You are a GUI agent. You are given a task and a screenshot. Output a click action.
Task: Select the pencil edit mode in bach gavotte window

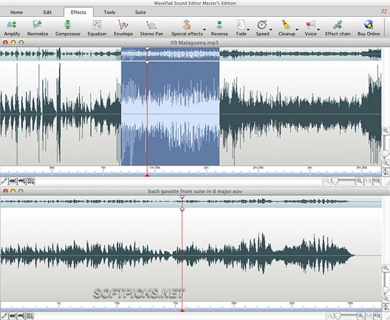pyautogui.click(x=4, y=316)
